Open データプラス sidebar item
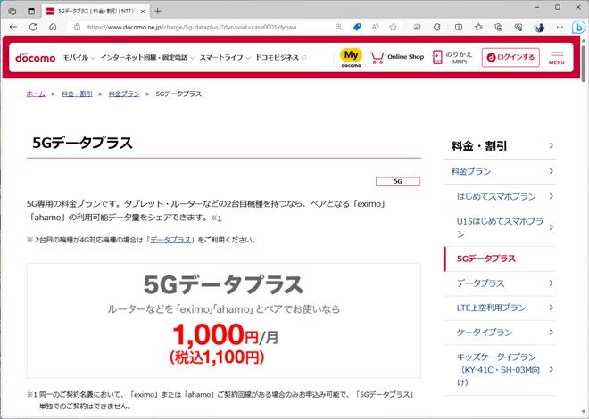Viewport: 589px width, 419px height. click(x=500, y=283)
